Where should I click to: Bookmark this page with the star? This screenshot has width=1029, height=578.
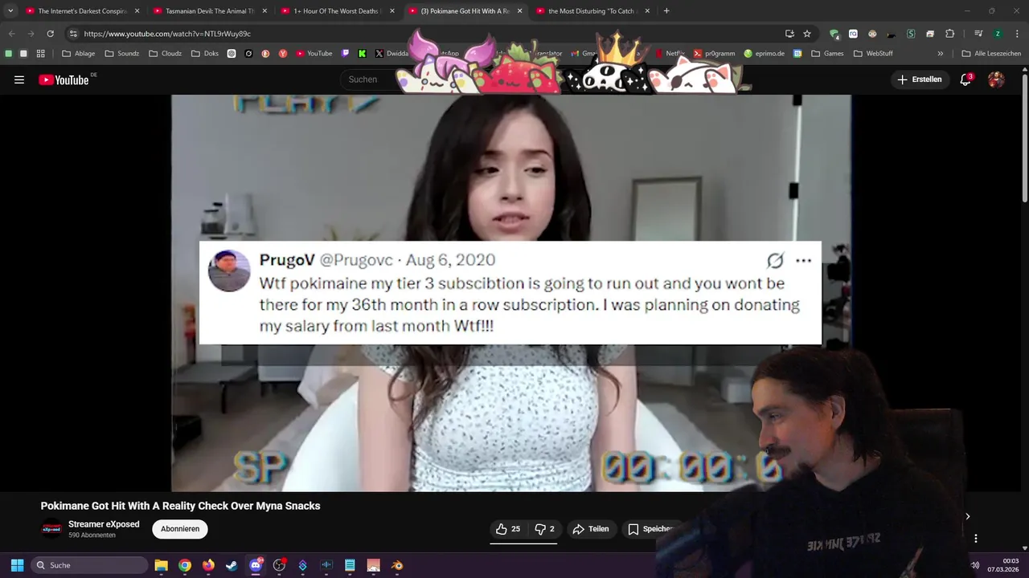pos(807,34)
